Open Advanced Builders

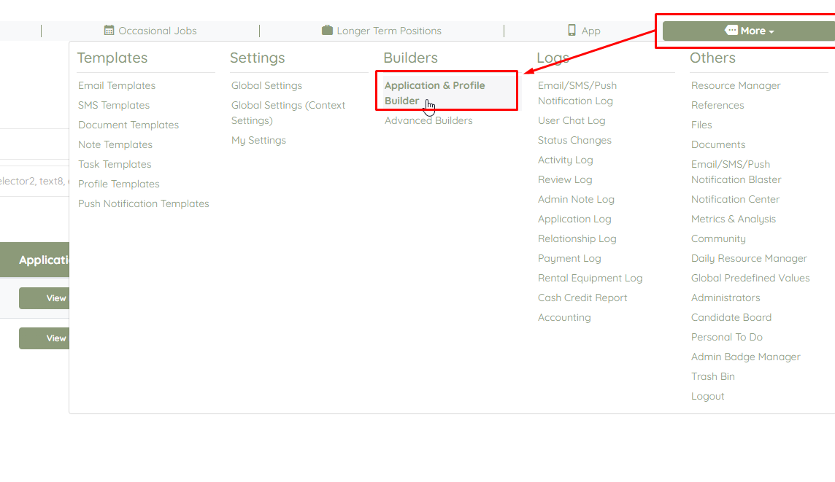click(x=428, y=121)
